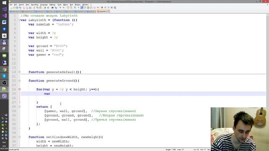The image size is (269, 151).
Task: Collapse the return array fold at line 28
Action: pos(20,107)
